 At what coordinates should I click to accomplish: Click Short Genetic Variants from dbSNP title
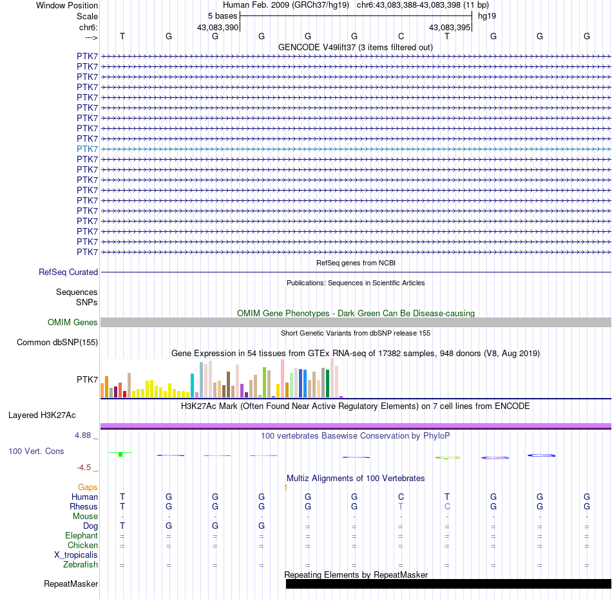click(x=356, y=333)
